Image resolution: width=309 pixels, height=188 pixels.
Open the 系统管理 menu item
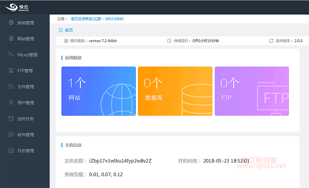tap(25, 23)
